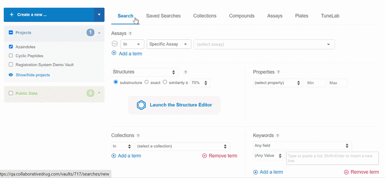
Task: Click the help icon next to Properties
Action: coord(278,72)
